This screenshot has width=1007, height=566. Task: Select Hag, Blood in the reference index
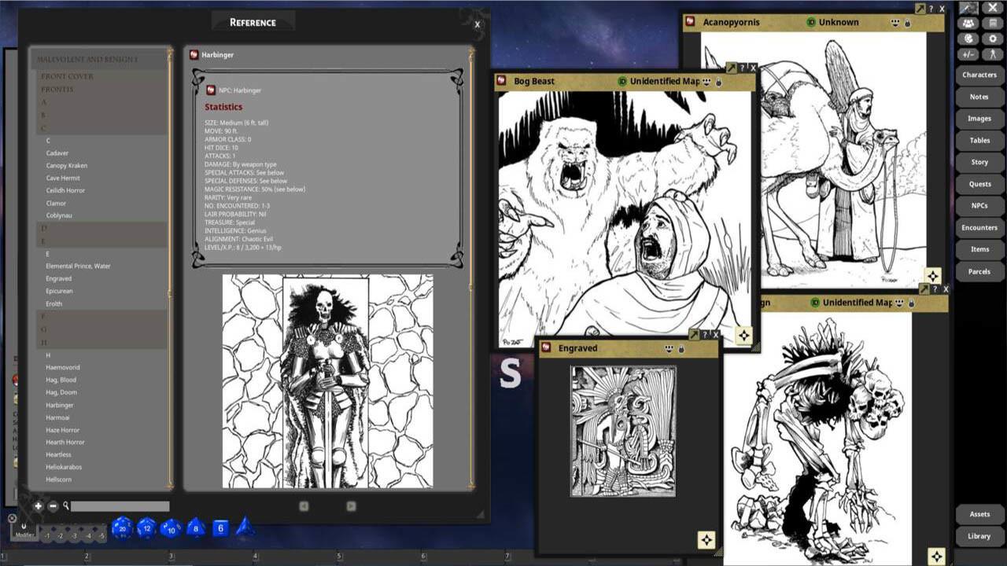[61, 380]
